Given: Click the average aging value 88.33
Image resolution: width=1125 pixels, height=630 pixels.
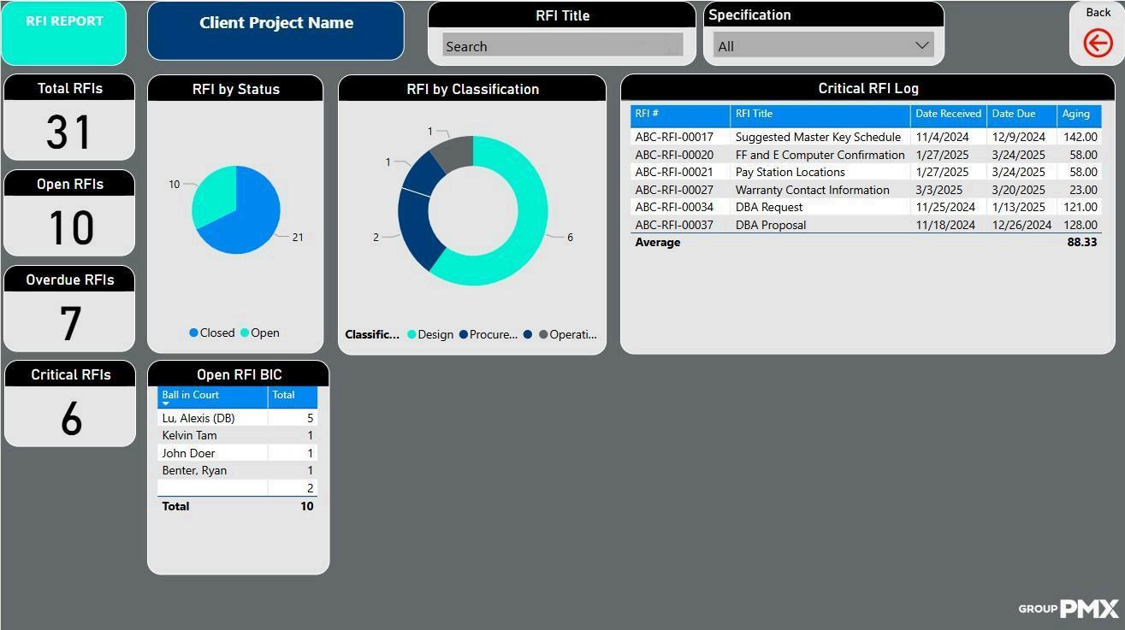Looking at the screenshot, I should click(x=1082, y=243).
